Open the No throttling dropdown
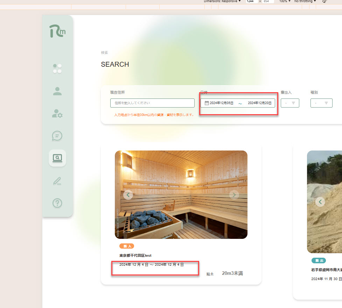The height and width of the screenshot is (308, 342). coord(305,1)
